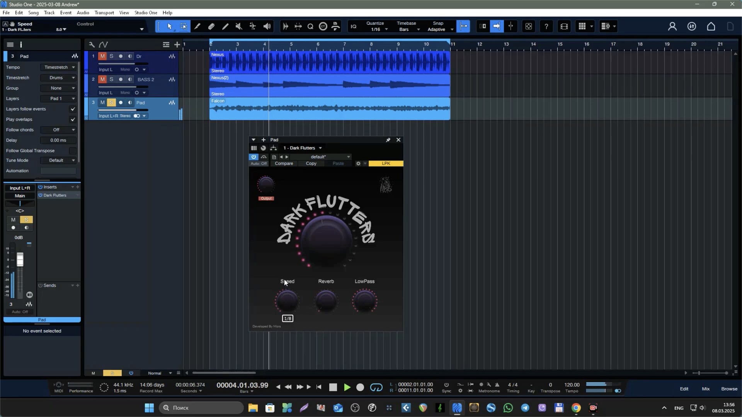Toggle Layers follow events checkbox
This screenshot has height=417, width=742.
(x=73, y=109)
